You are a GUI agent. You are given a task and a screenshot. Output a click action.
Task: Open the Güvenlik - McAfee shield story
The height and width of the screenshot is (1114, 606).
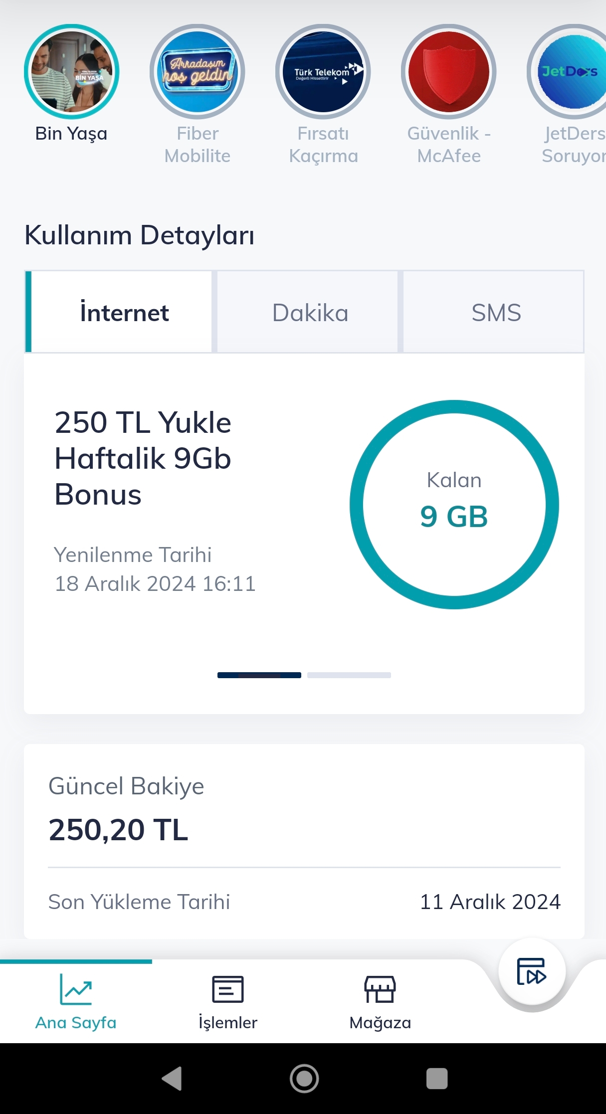tap(449, 72)
